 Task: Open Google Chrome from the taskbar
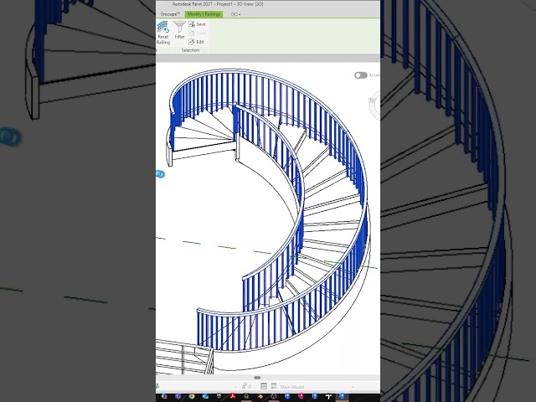click(192, 396)
